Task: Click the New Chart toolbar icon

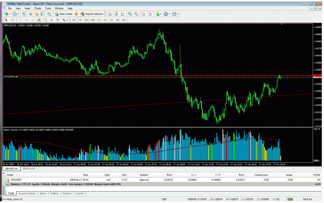Action: tap(6, 14)
